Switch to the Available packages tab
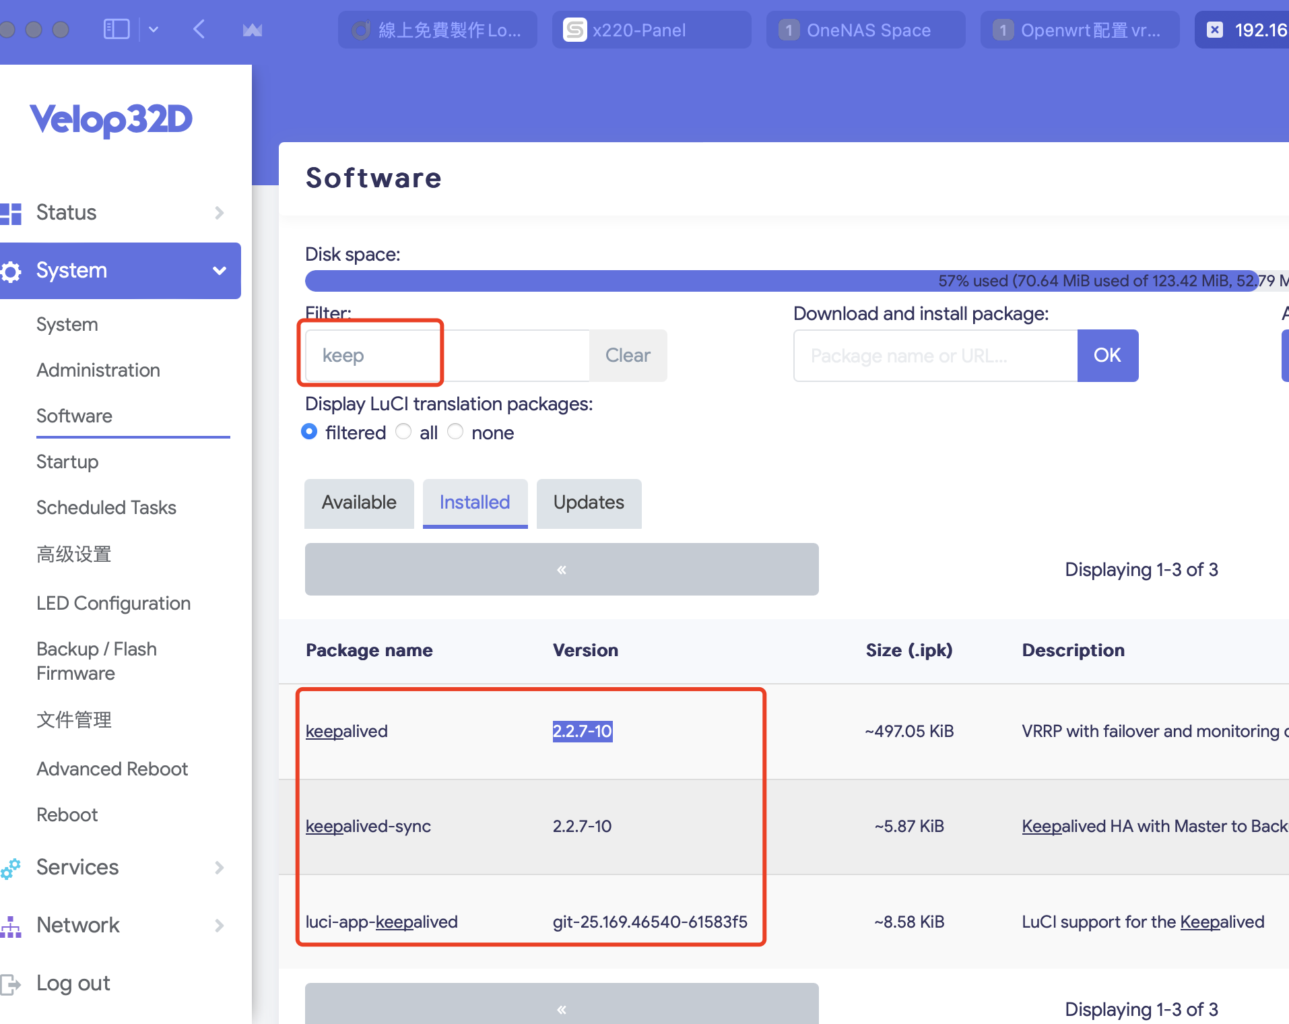 (359, 503)
